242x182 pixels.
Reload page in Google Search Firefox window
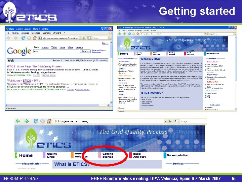point(23,38)
